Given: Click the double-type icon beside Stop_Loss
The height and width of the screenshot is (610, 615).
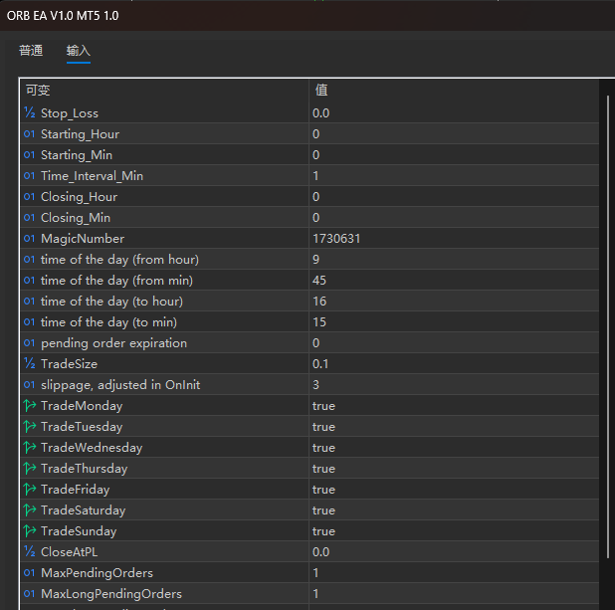Looking at the screenshot, I should point(30,113).
